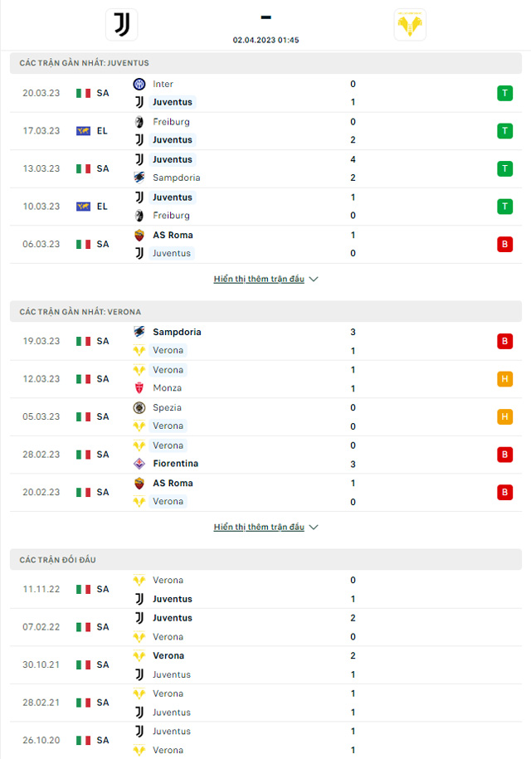531x759 pixels.
Task: Click the green T badge for Inter match
Action: coord(504,93)
